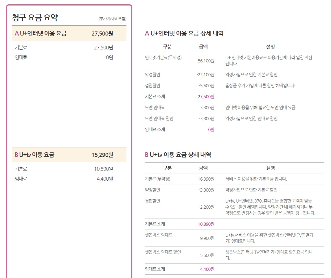Click the '셋톱박스 임대료' row label

(x=159, y=235)
